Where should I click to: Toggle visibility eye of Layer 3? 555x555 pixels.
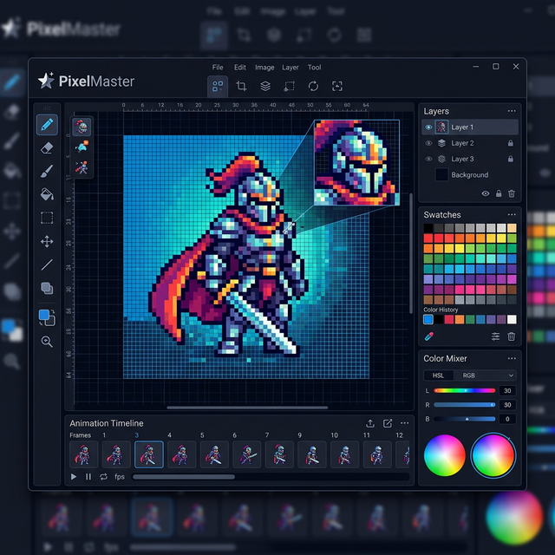[x=428, y=159]
